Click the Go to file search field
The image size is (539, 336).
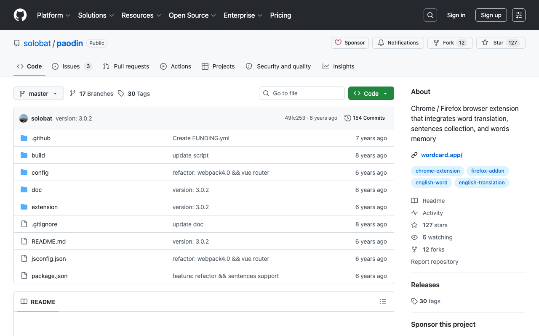click(x=302, y=93)
